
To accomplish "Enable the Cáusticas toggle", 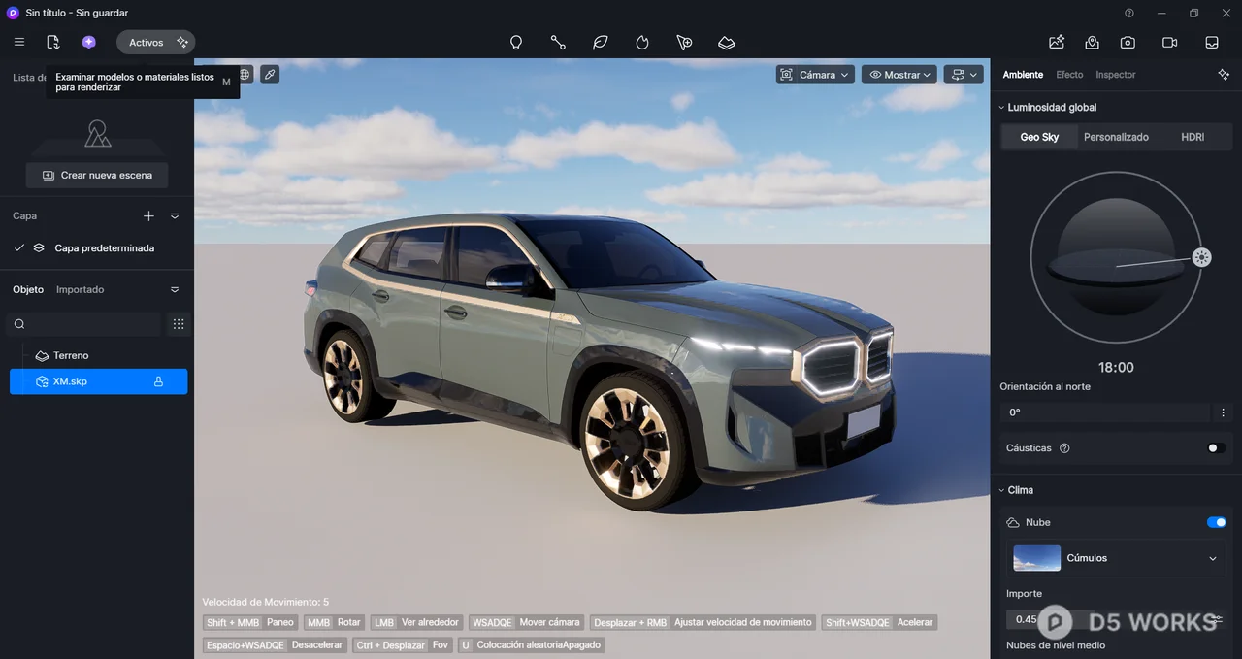I will pyautogui.click(x=1216, y=448).
